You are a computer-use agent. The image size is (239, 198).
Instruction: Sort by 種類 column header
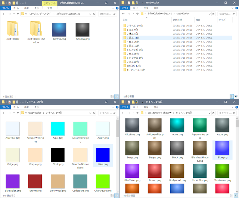[206, 20]
